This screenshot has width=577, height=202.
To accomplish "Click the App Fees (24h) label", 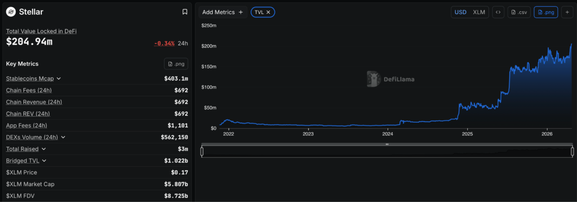I will coord(26,126).
